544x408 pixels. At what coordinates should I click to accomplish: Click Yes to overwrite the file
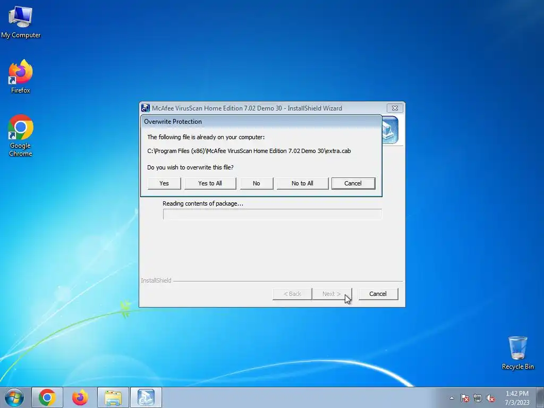(x=164, y=183)
